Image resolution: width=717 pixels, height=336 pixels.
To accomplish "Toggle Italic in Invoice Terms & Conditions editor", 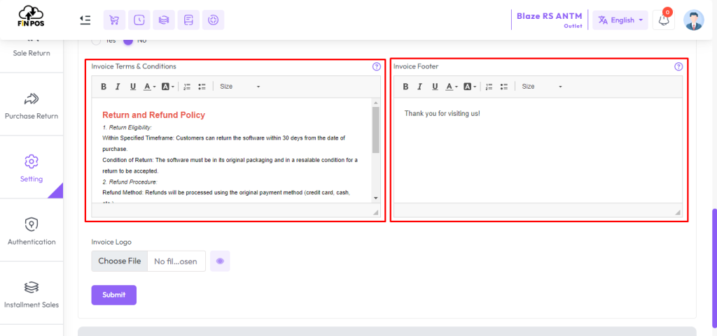I will pyautogui.click(x=118, y=87).
